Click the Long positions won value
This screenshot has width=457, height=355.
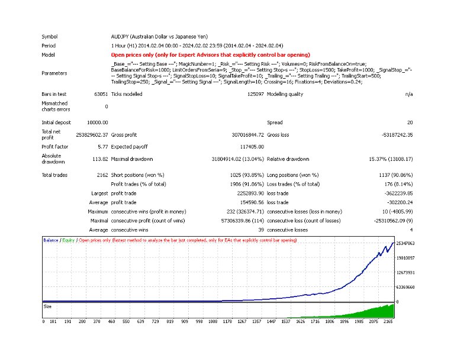point(391,175)
